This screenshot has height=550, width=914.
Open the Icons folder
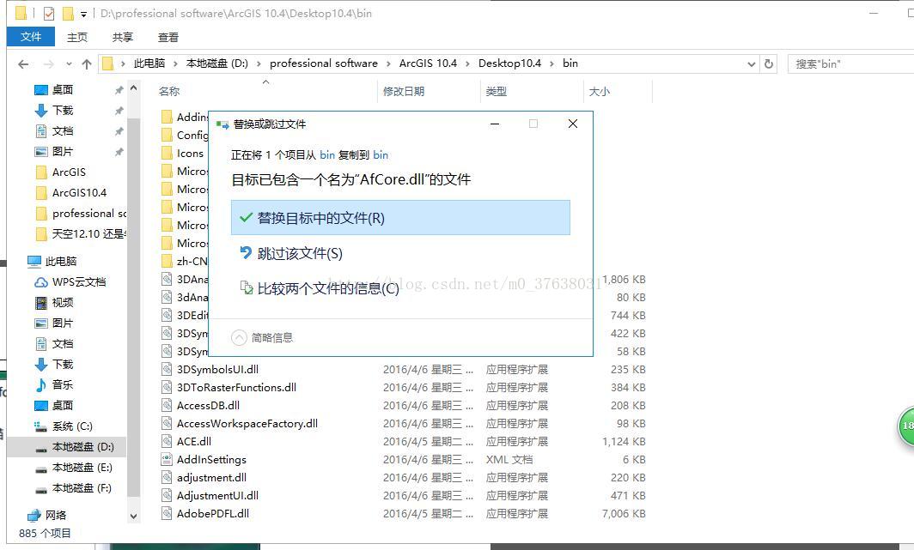click(190, 153)
